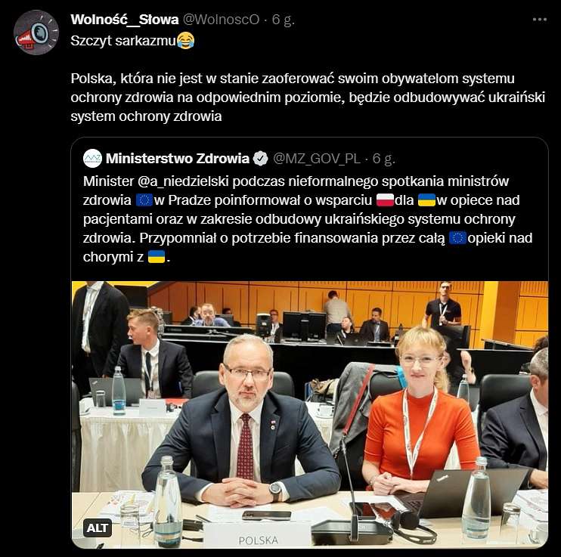Viewport: 561px width, 557px height.
Task: Open the @MZ_GOV_PL handle
Action: tap(317, 159)
